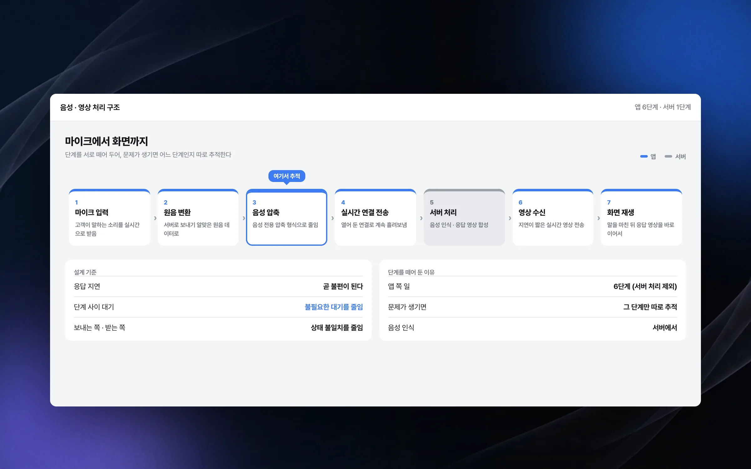Click the 앱 6단계 · 서버 1단계 header label

pos(663,107)
